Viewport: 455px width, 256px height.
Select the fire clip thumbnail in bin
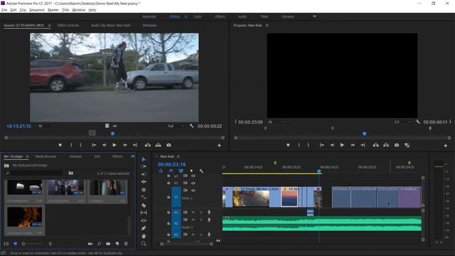(24, 217)
